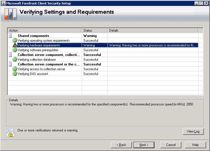Select the Verifying collection database row
This screenshot has height=151, width=210.
103,59
